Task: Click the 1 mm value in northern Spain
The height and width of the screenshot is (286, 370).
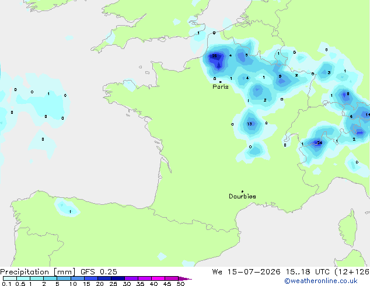Action: (70, 212)
